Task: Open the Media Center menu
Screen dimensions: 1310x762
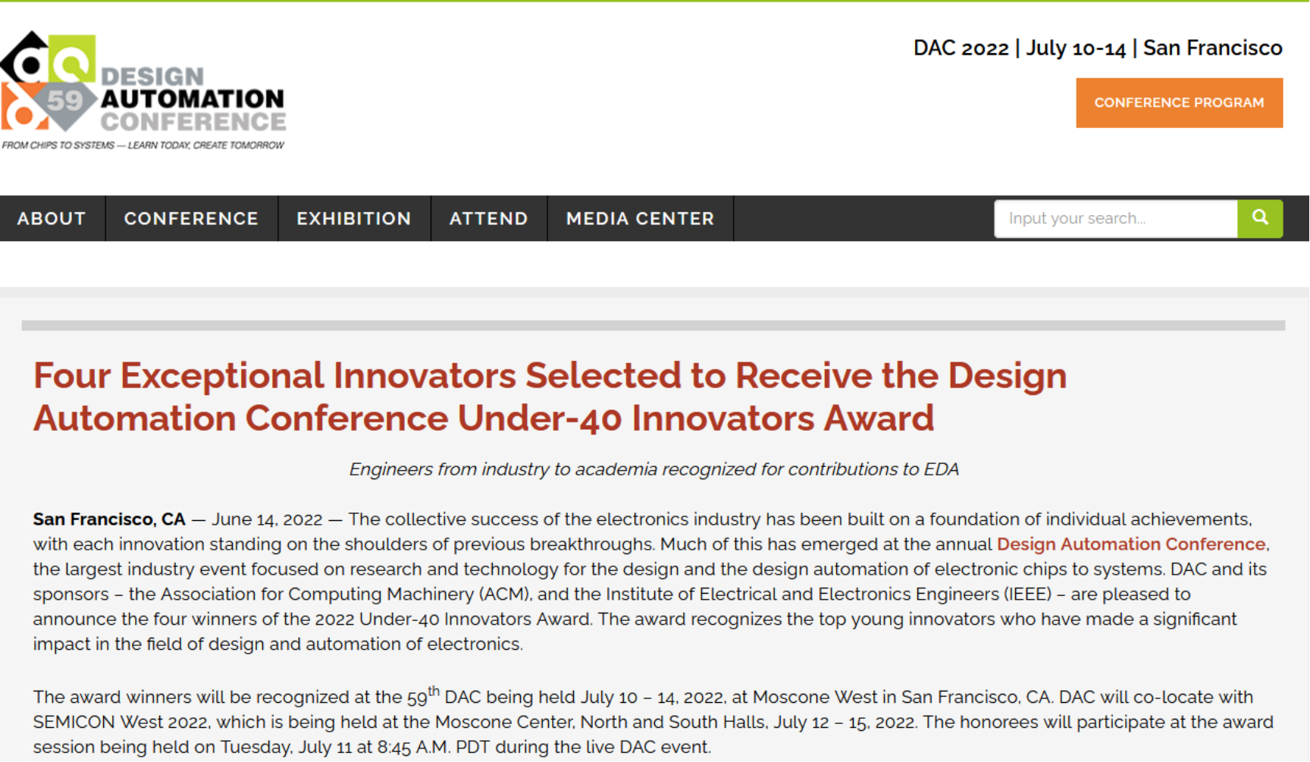Action: click(640, 218)
